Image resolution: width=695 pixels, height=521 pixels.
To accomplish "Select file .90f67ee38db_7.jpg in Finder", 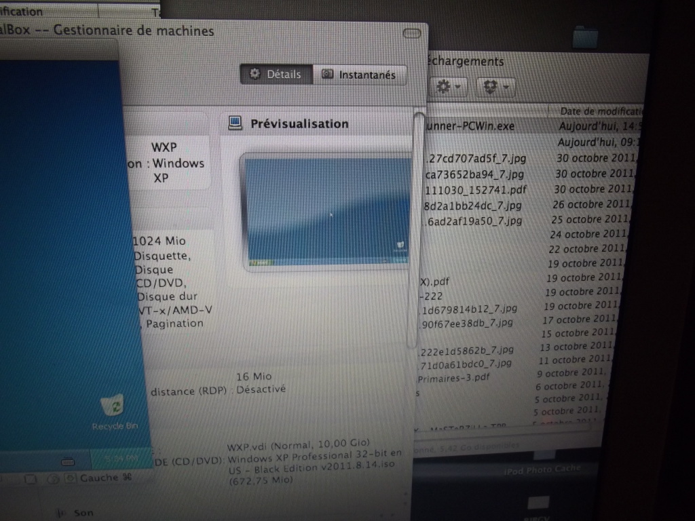I will [466, 324].
